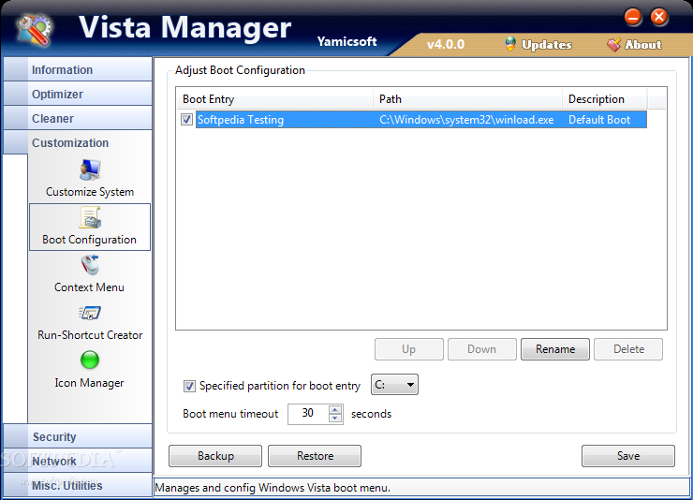Decrease boot menu timeout with down arrow

coord(335,419)
